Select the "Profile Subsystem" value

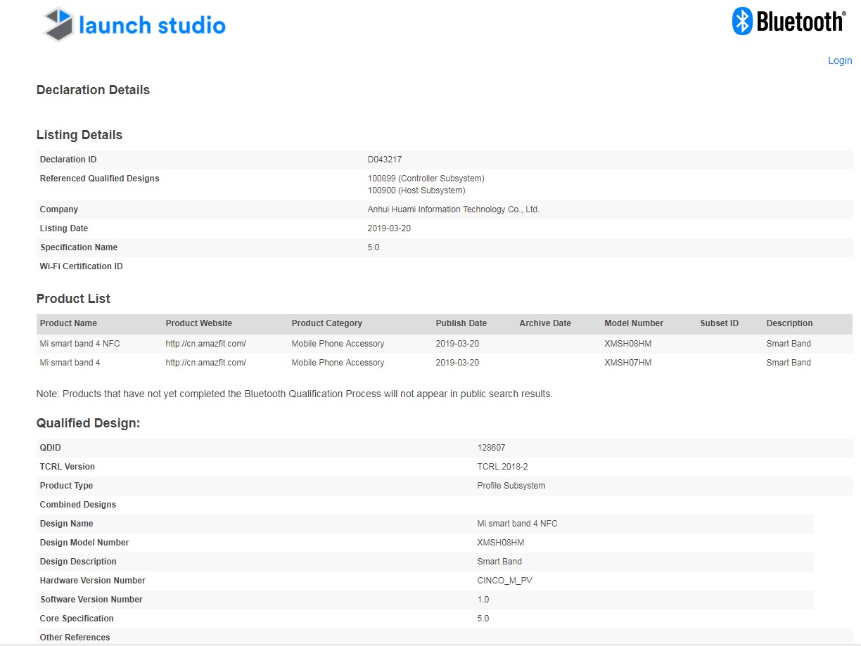(x=511, y=486)
